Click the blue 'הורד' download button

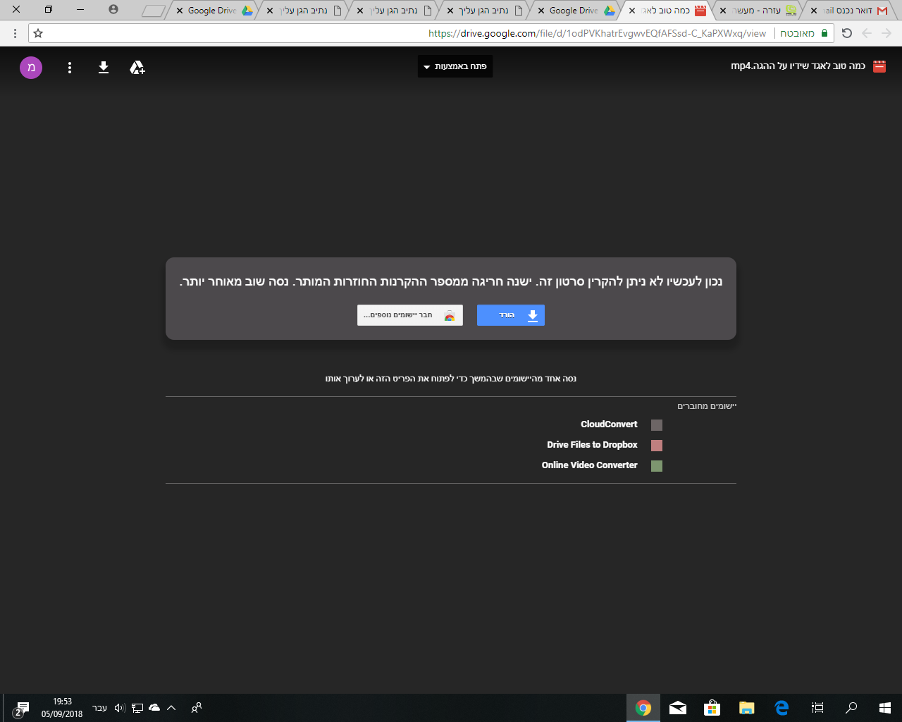[511, 315]
